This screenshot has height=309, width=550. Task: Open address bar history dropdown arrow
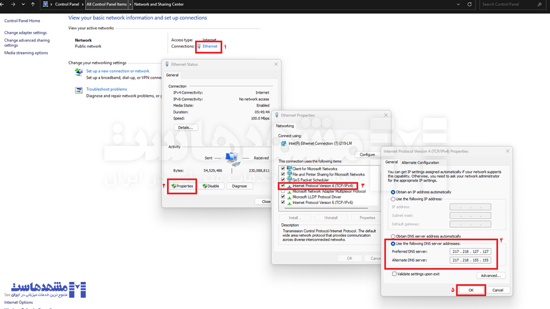tap(458, 4)
